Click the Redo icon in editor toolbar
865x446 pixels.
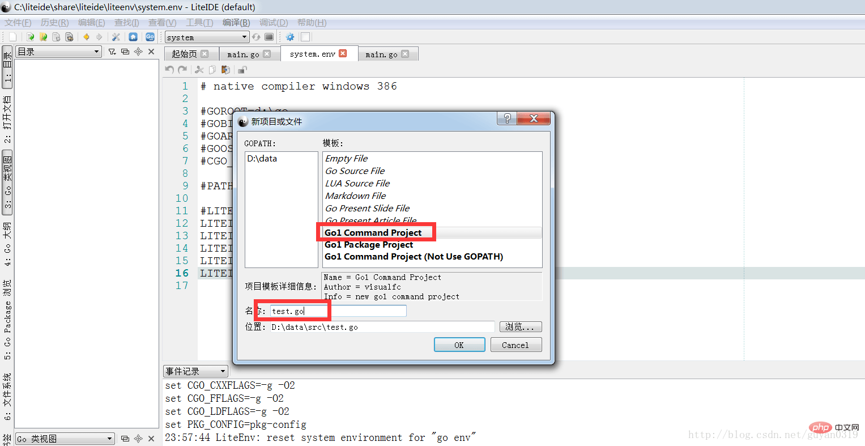(182, 70)
